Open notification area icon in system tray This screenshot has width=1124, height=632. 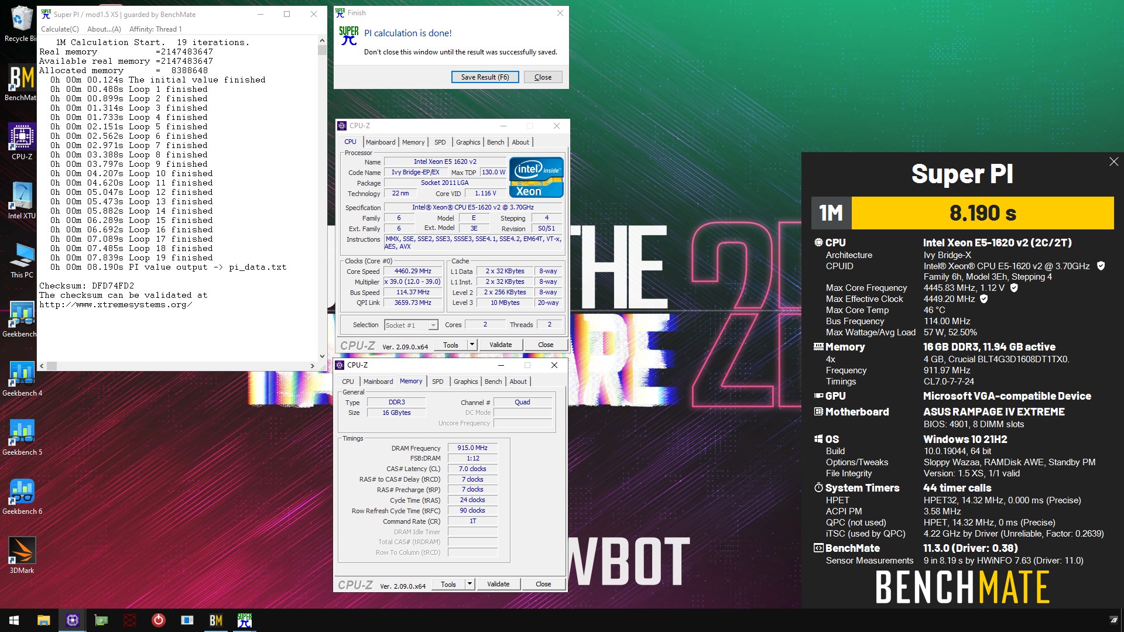coord(1113,620)
